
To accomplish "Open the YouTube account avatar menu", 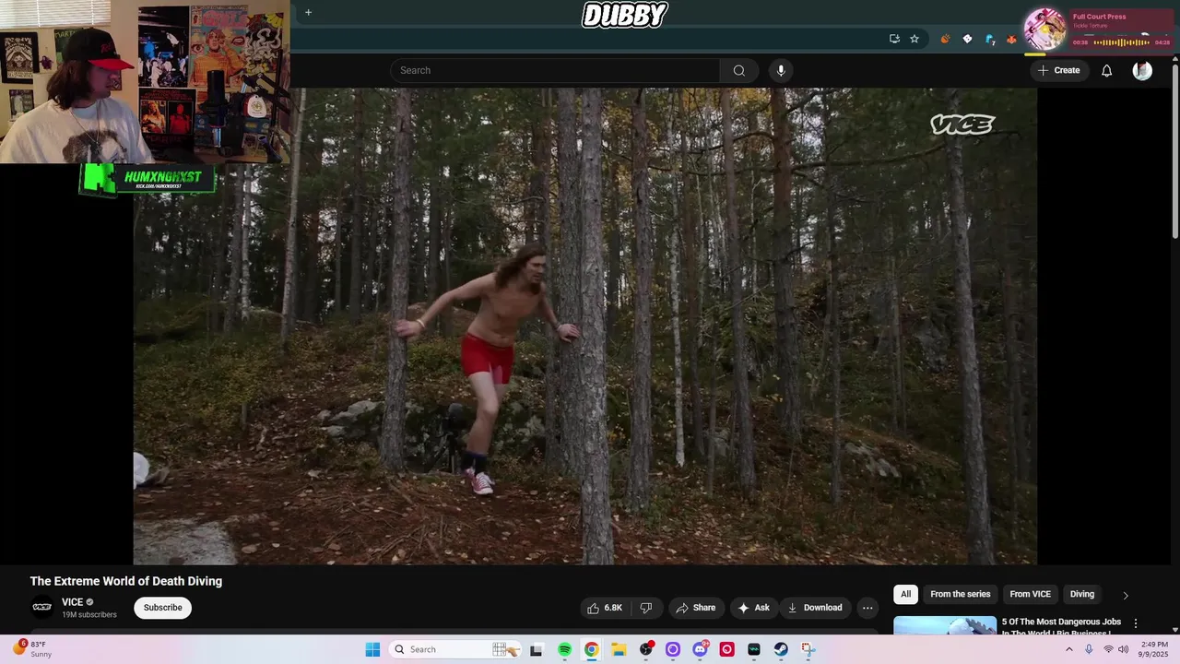I will pos(1142,70).
